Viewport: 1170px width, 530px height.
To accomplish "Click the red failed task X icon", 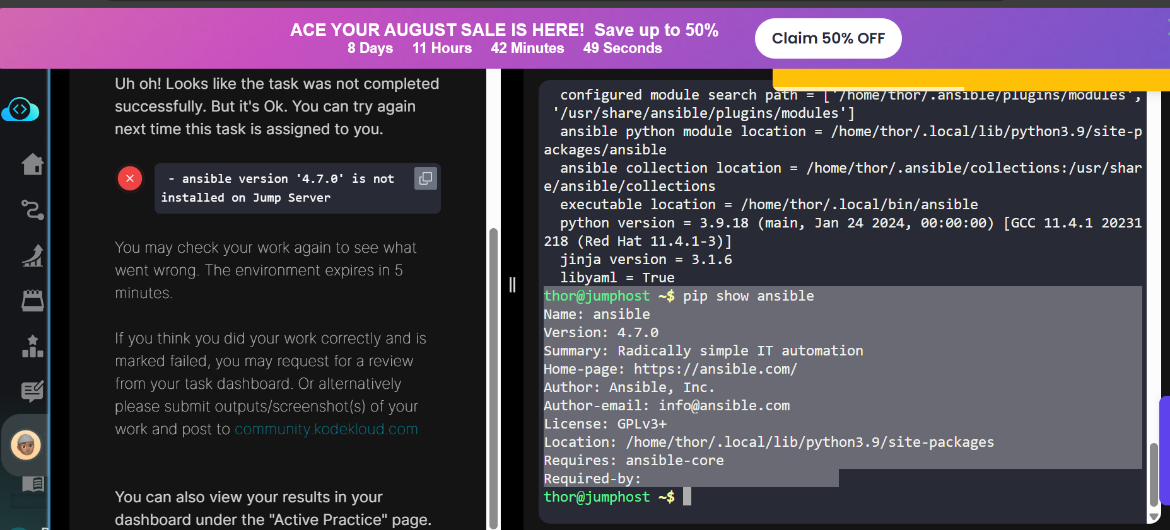I will pyautogui.click(x=130, y=178).
